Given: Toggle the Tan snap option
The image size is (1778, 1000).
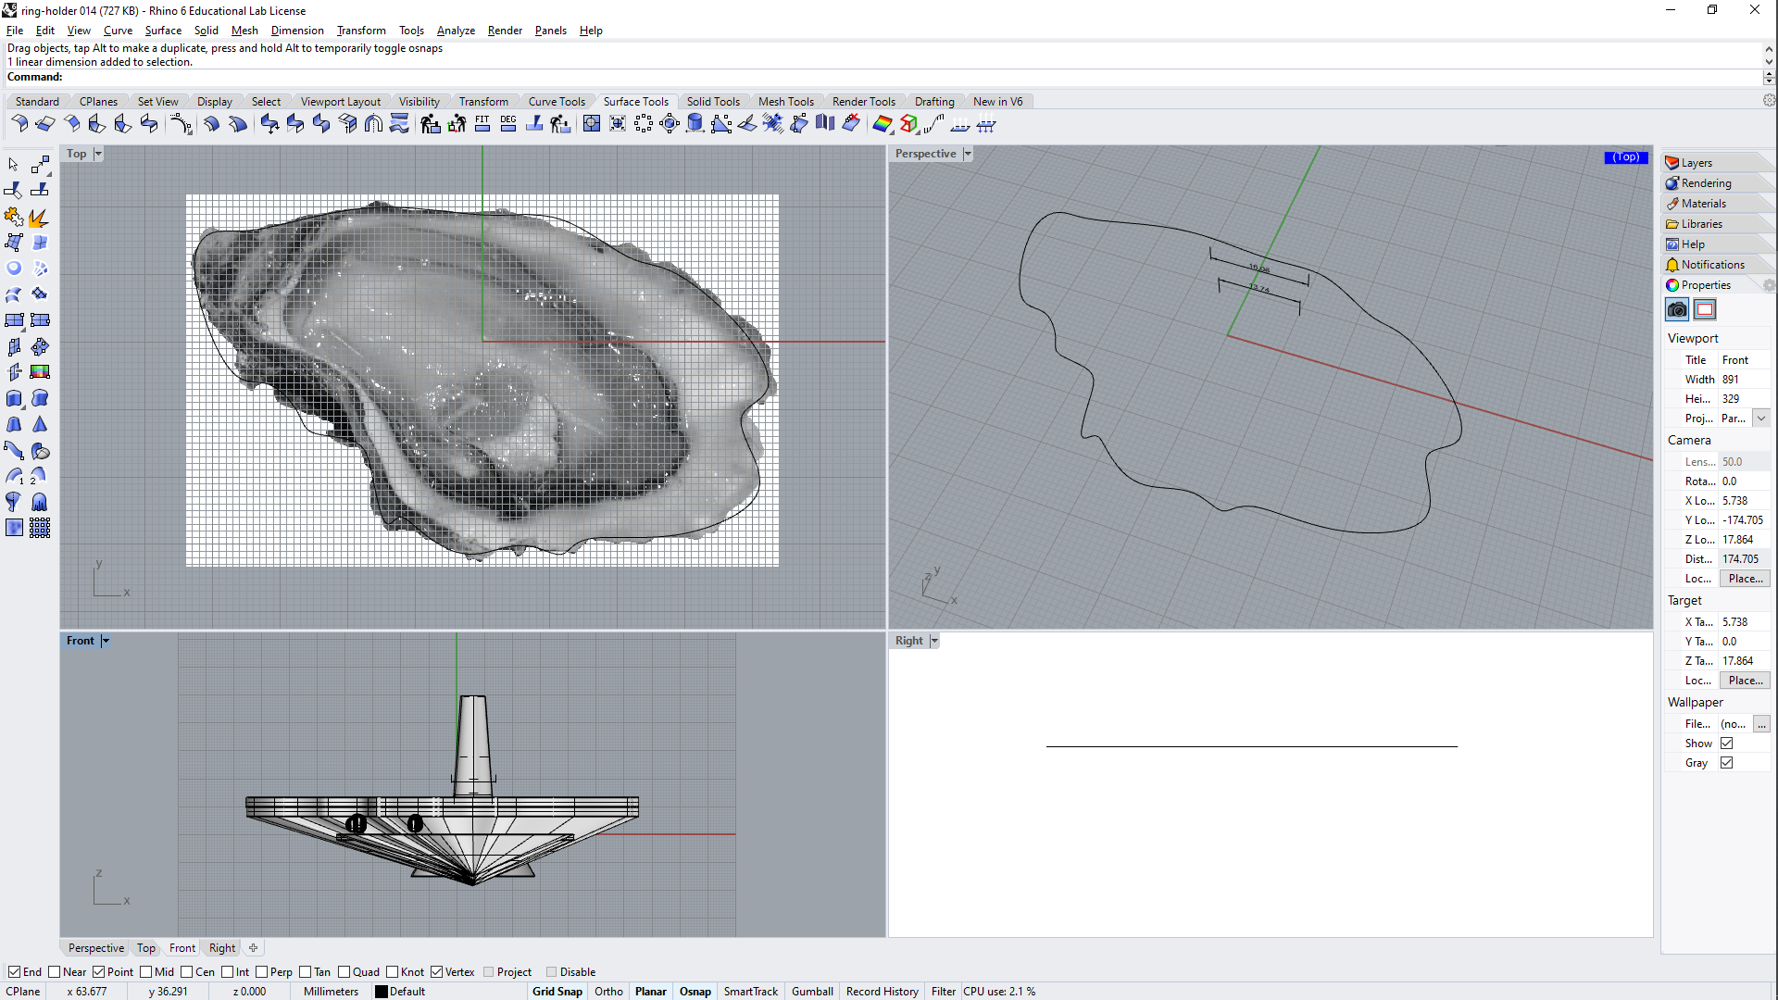Looking at the screenshot, I should click(x=309, y=972).
